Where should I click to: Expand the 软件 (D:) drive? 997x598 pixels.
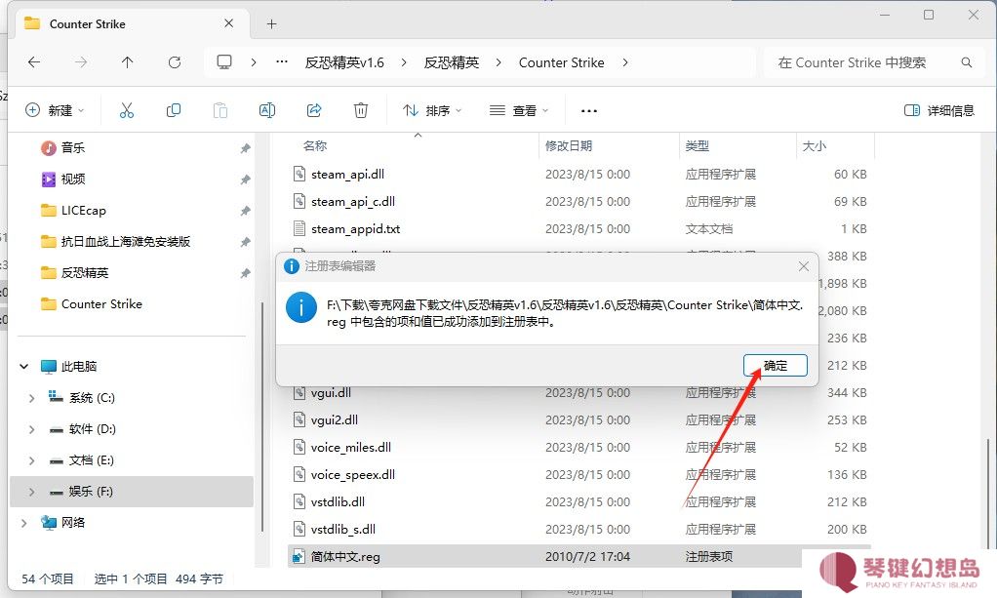(x=32, y=429)
